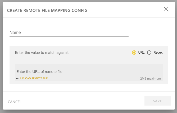Screen dimensions: 177x113
Task: Open the Upload Remote File link
Action: point(34,78)
